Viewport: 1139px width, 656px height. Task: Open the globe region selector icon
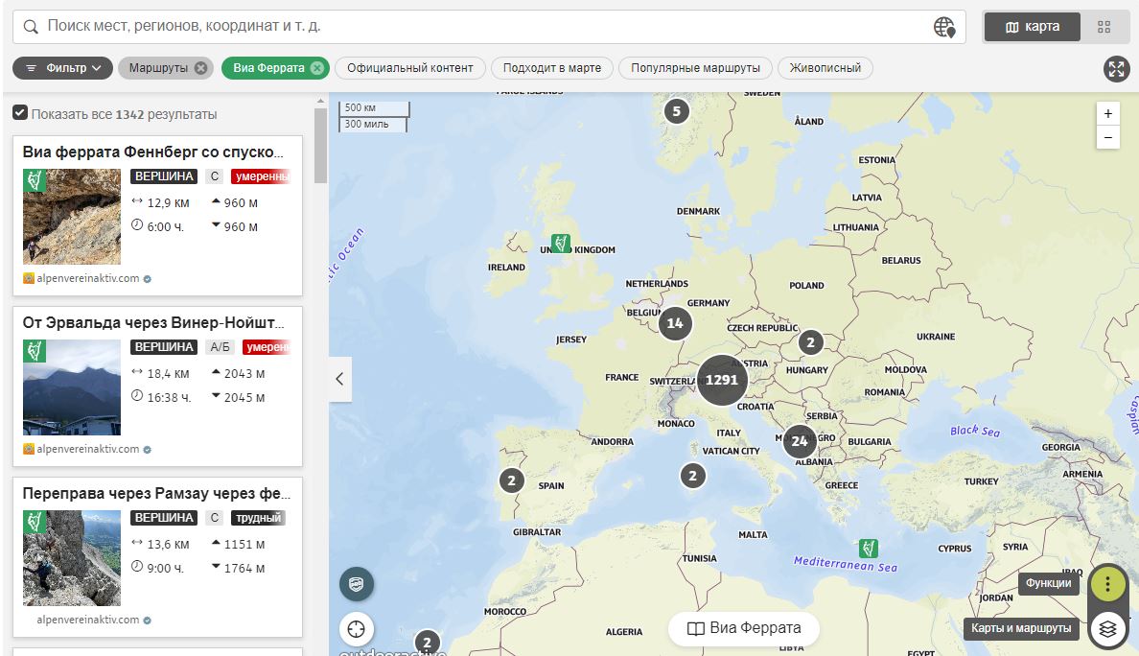tap(944, 27)
